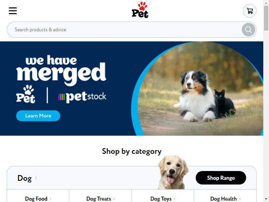269x202 pixels.
Task: Expand the Dog category chevron
Action: coord(36,178)
